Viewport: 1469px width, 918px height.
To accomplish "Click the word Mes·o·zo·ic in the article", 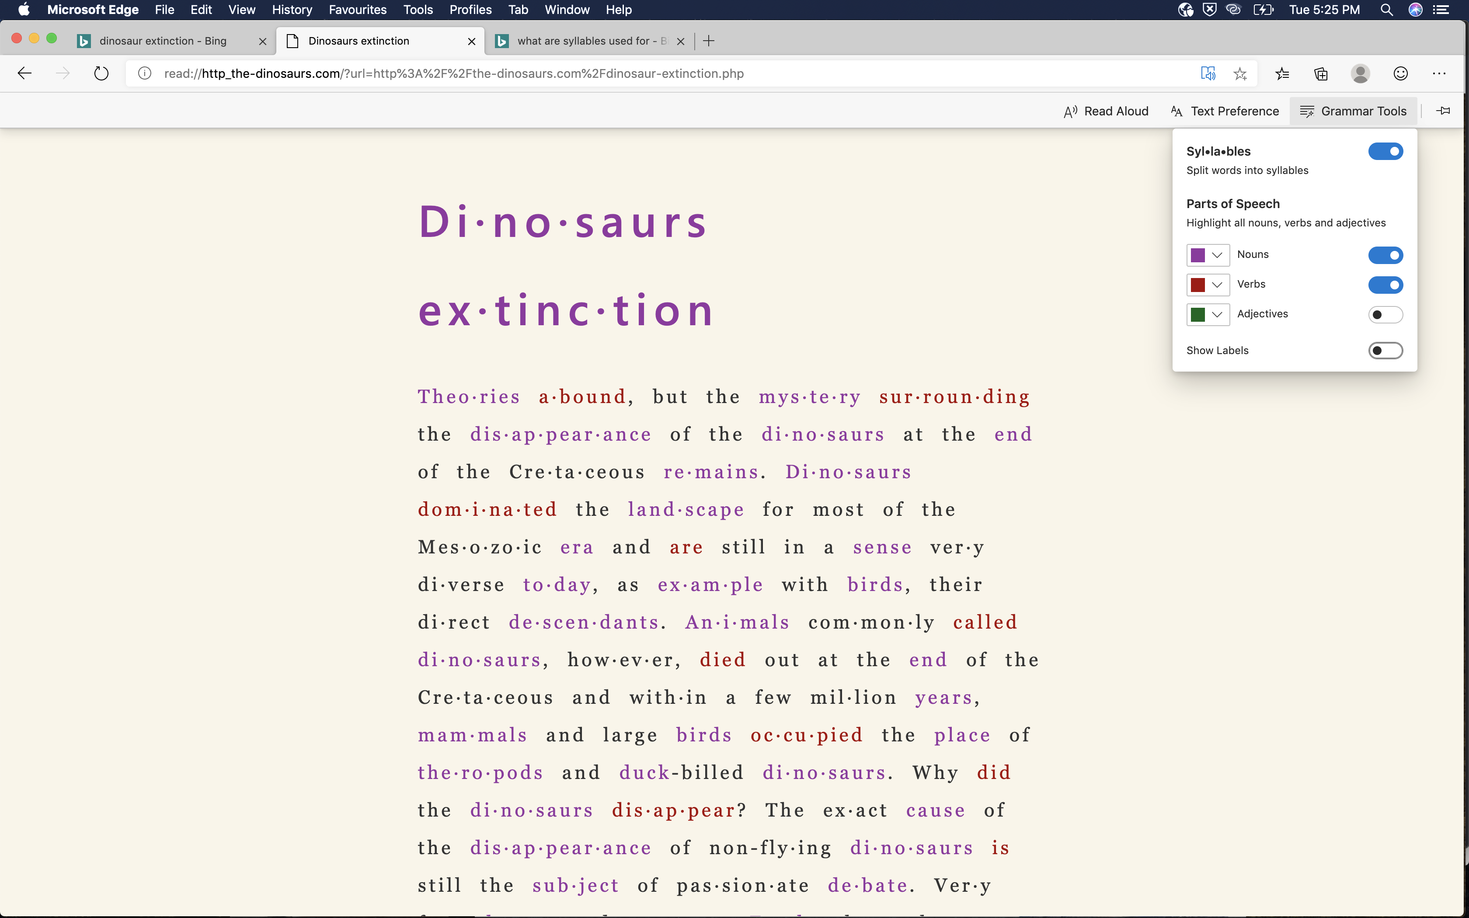I will pyautogui.click(x=480, y=547).
